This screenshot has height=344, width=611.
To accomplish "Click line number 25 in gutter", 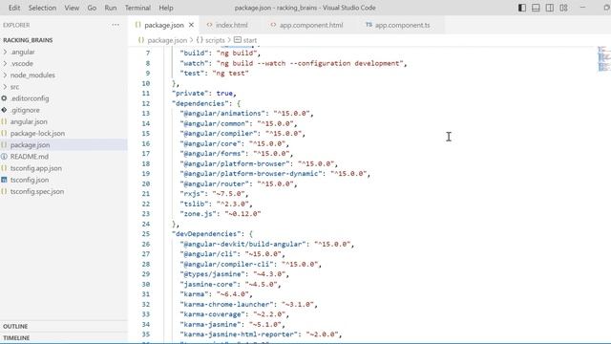I will click(146, 234).
